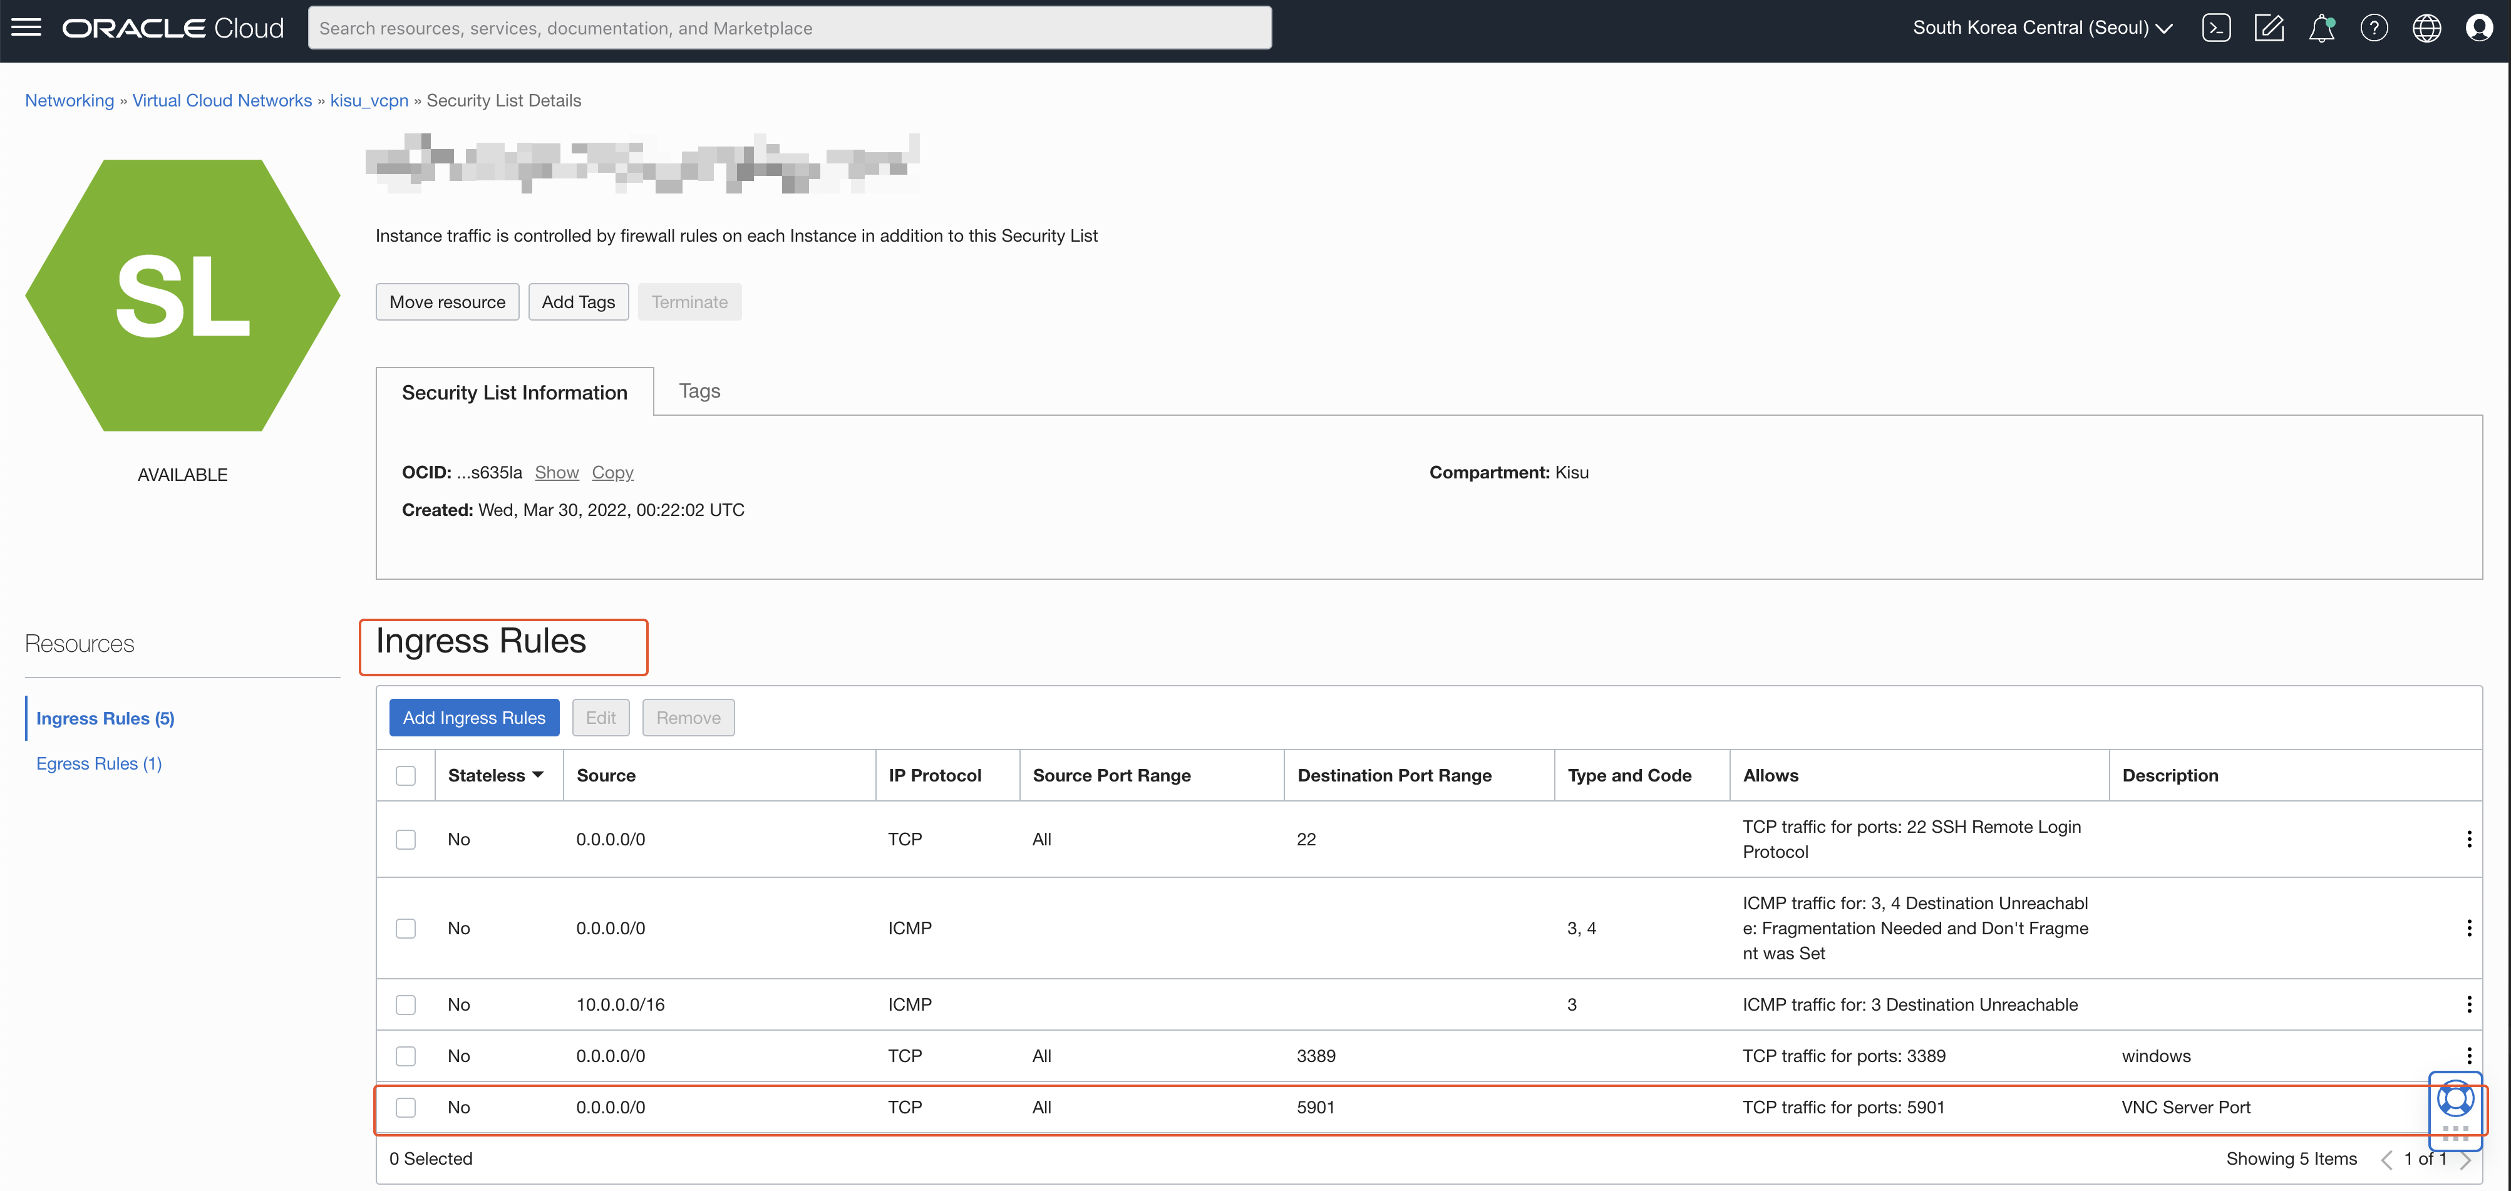Click the Remove rules button
This screenshot has width=2511, height=1191.
coord(688,718)
